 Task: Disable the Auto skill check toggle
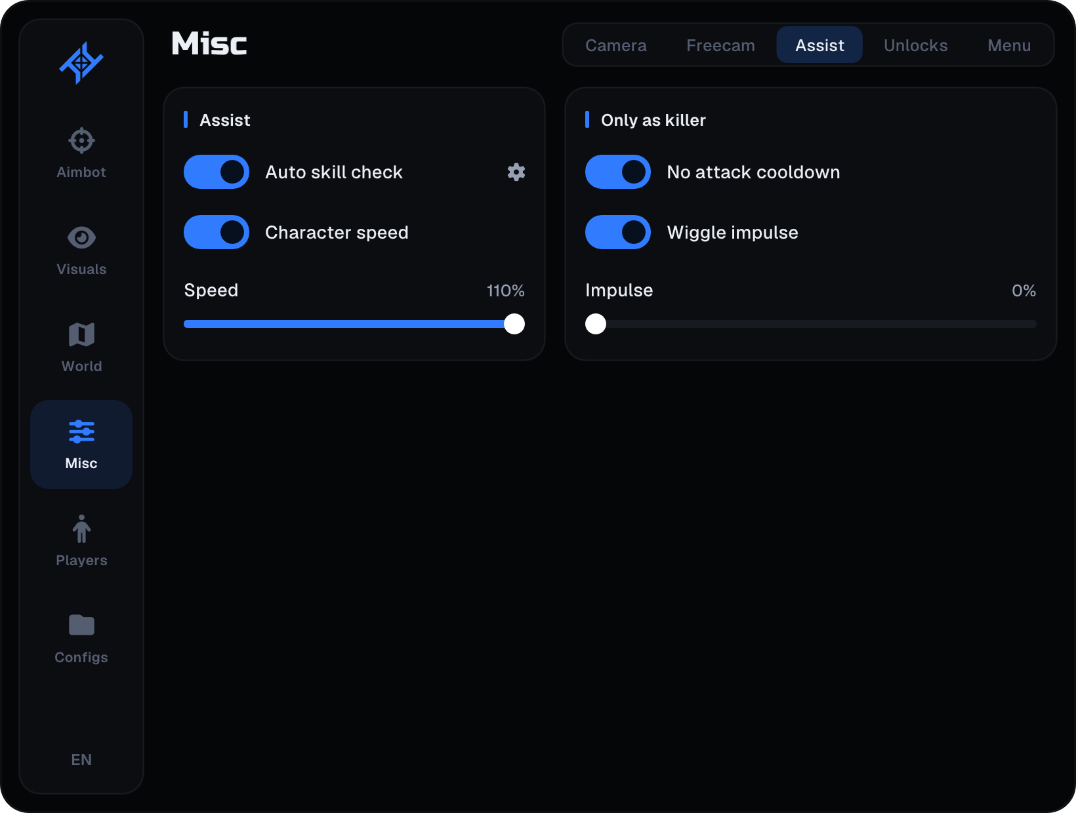tap(217, 172)
